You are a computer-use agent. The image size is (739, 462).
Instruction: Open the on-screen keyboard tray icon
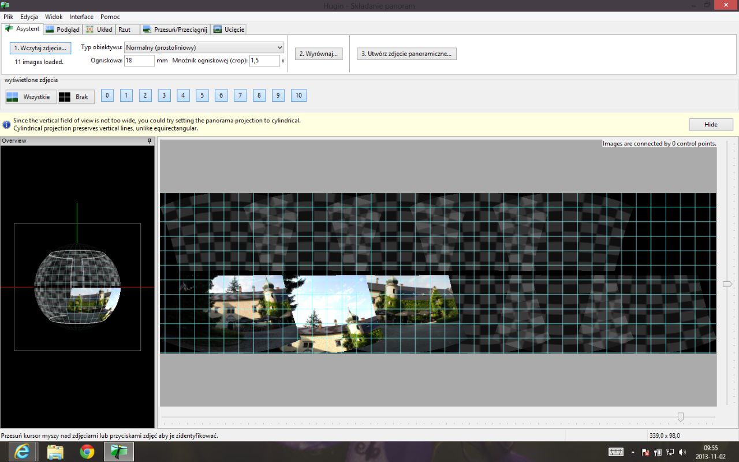coord(615,452)
